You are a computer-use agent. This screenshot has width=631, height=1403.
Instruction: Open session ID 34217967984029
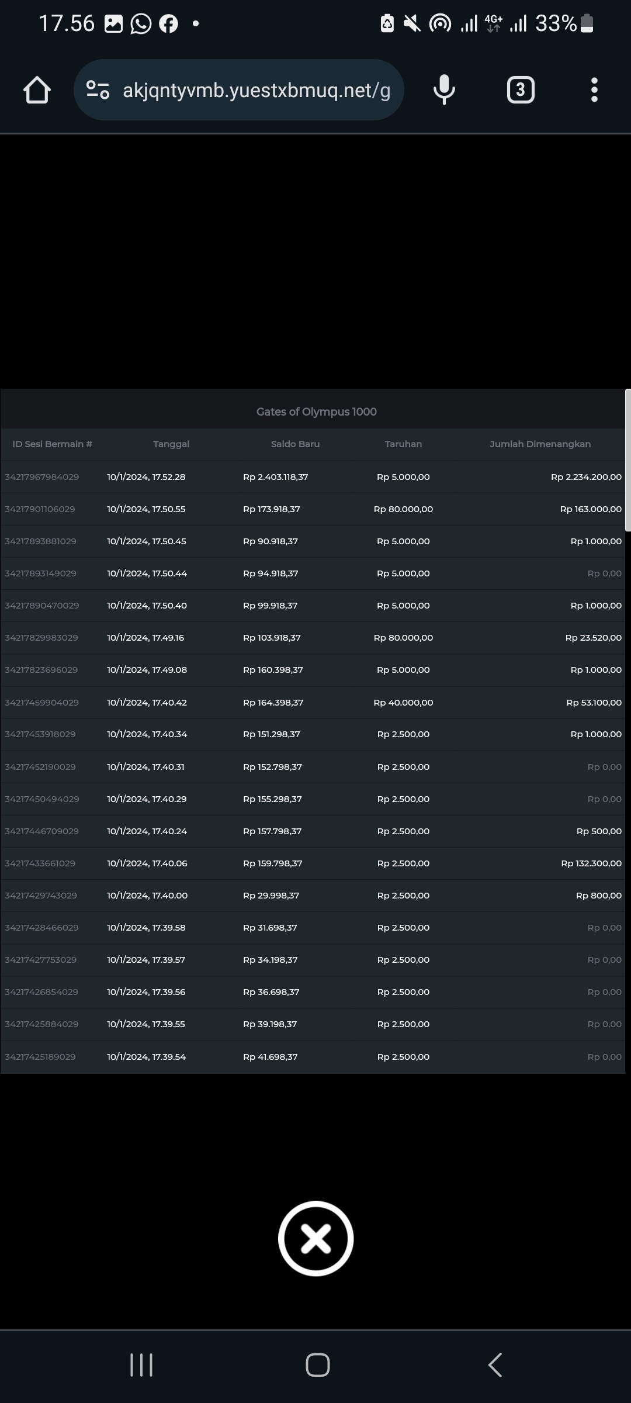pos(42,477)
